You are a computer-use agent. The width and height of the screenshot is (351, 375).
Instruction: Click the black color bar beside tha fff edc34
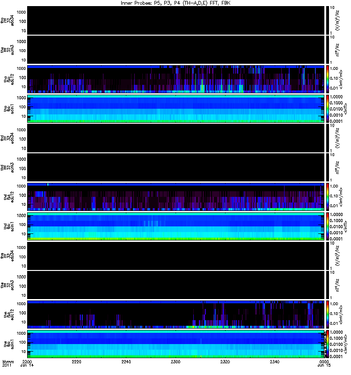[x=328, y=20]
